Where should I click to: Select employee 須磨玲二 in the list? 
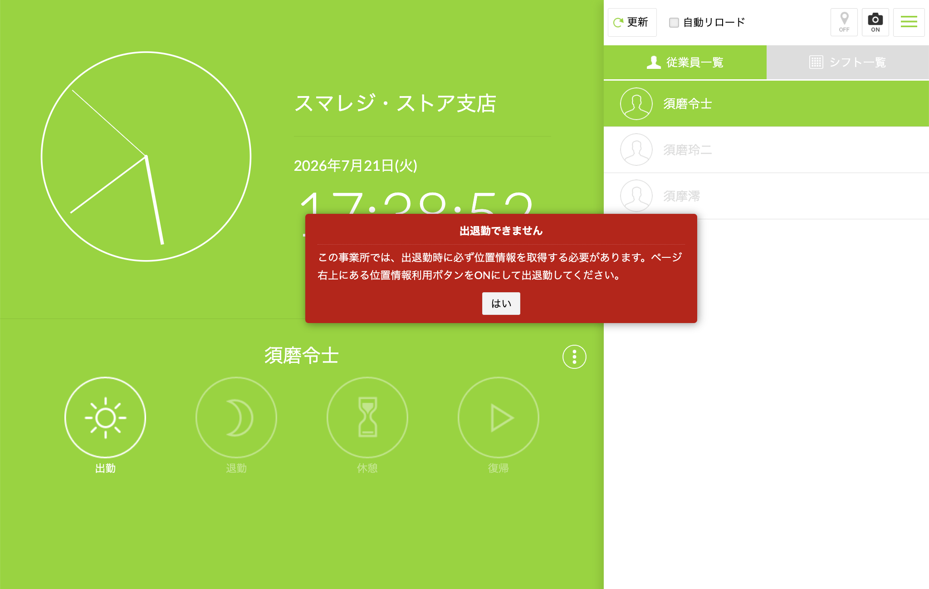(x=766, y=150)
